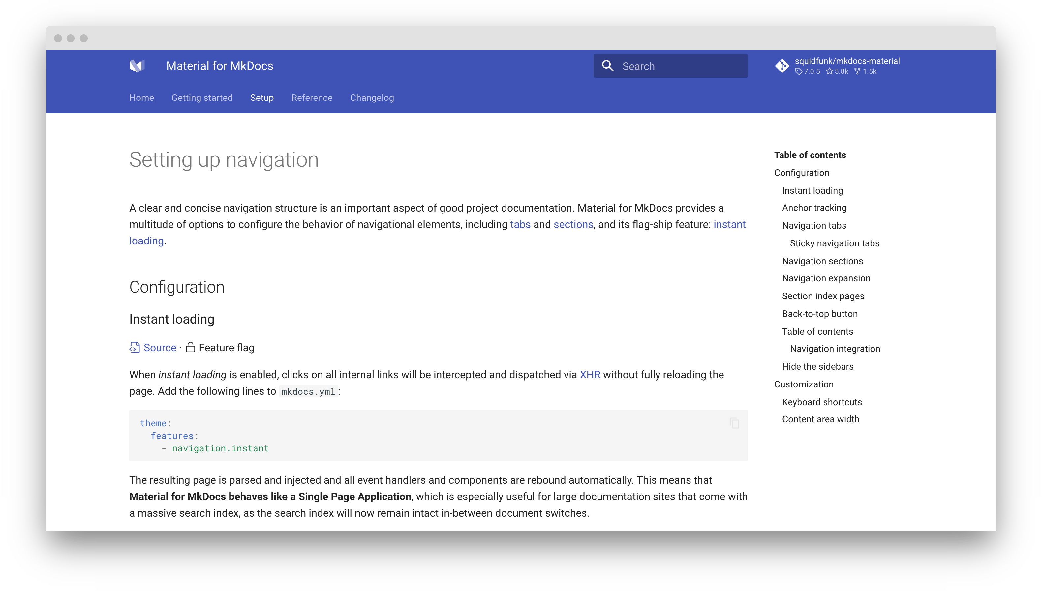
Task: Click the GitHub stars count icon
Action: pyautogui.click(x=830, y=71)
